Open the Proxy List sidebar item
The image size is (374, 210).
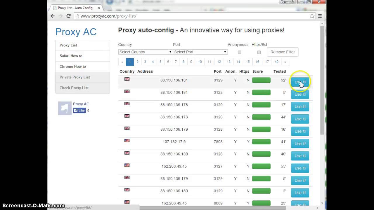tap(83, 45)
